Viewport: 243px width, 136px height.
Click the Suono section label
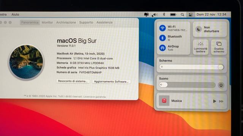click(164, 79)
